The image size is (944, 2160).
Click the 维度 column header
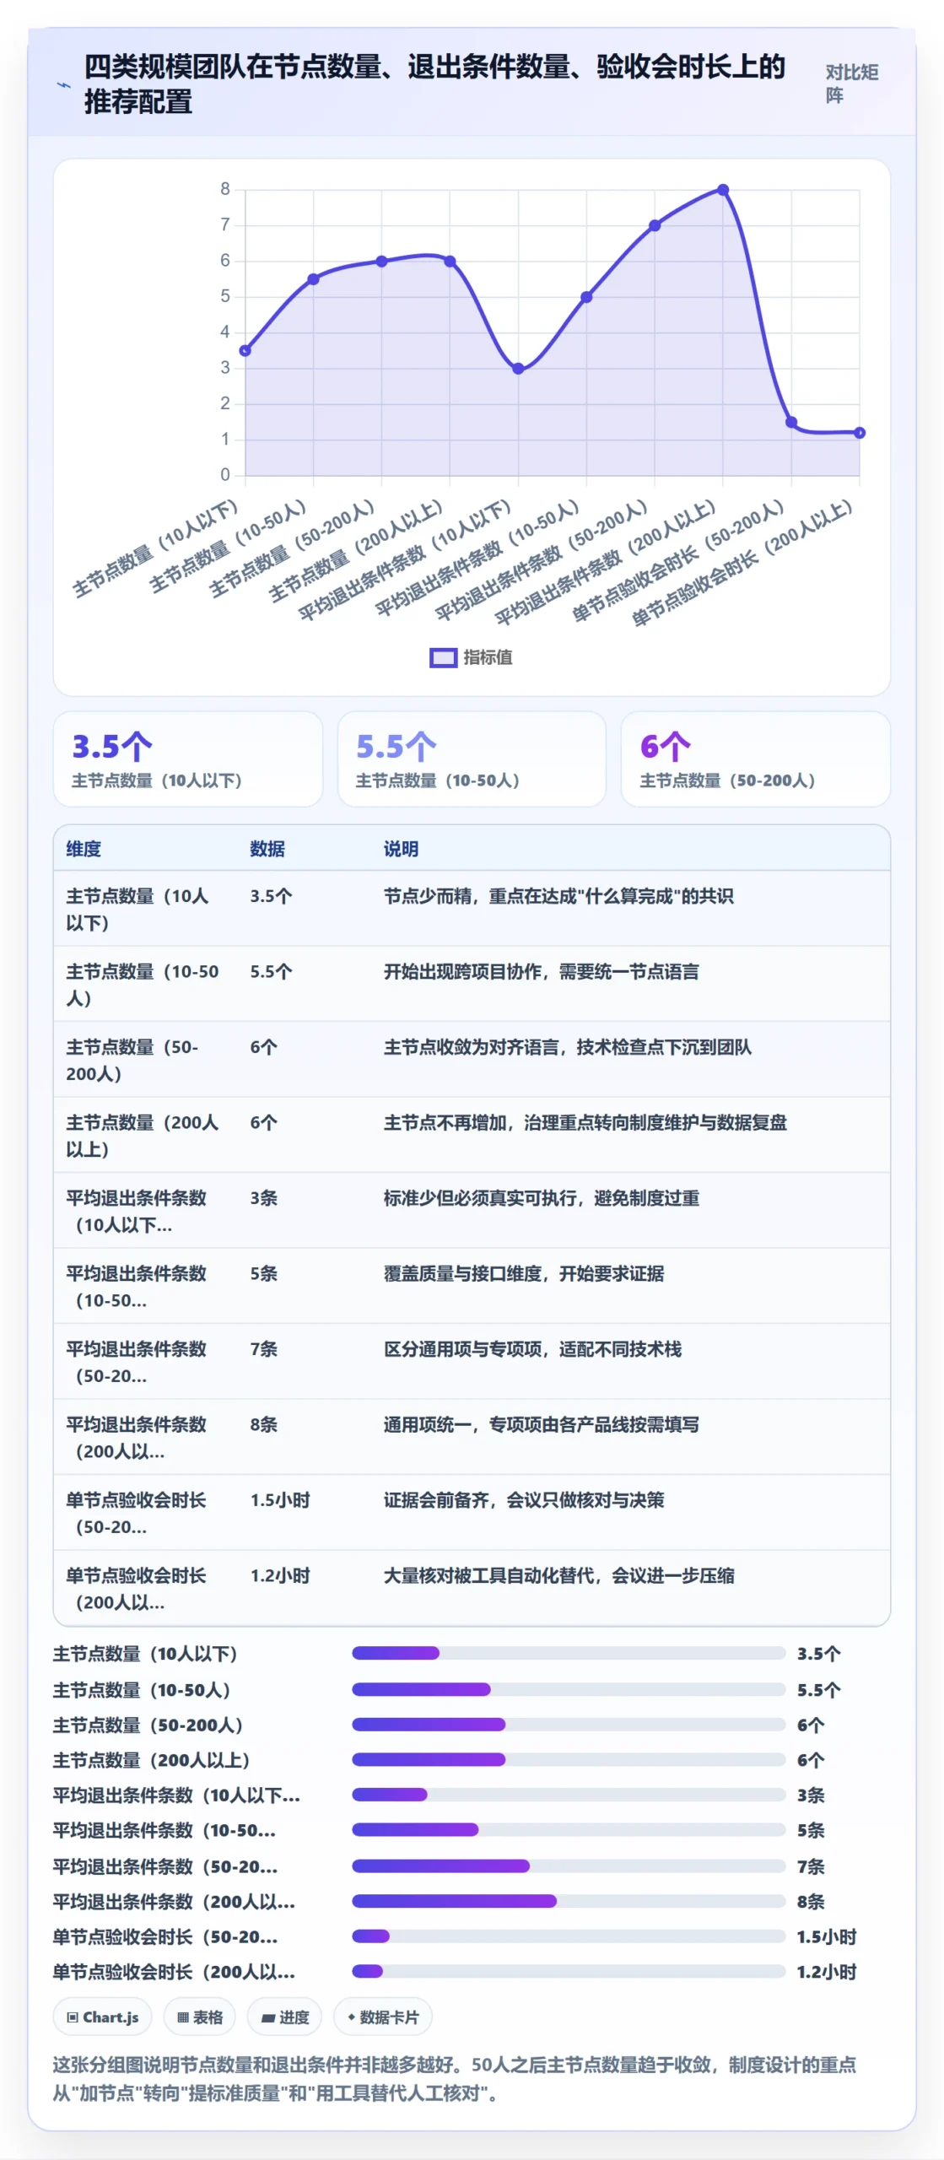click(x=84, y=849)
